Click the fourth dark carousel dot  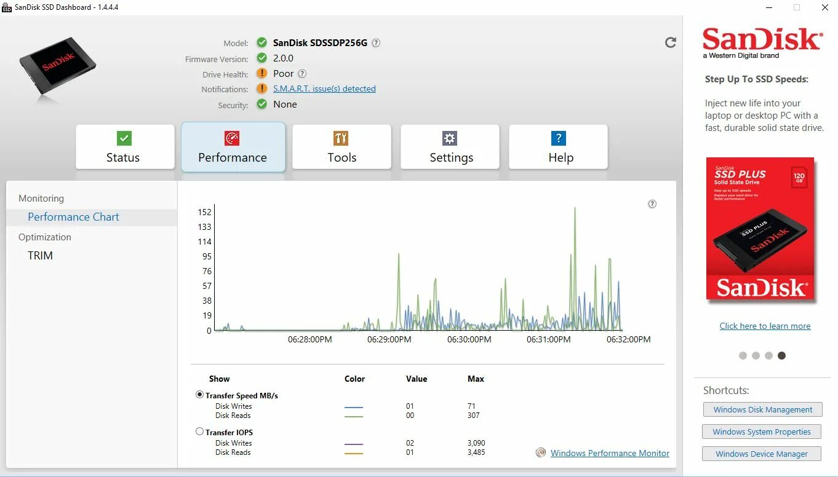pyautogui.click(x=781, y=355)
